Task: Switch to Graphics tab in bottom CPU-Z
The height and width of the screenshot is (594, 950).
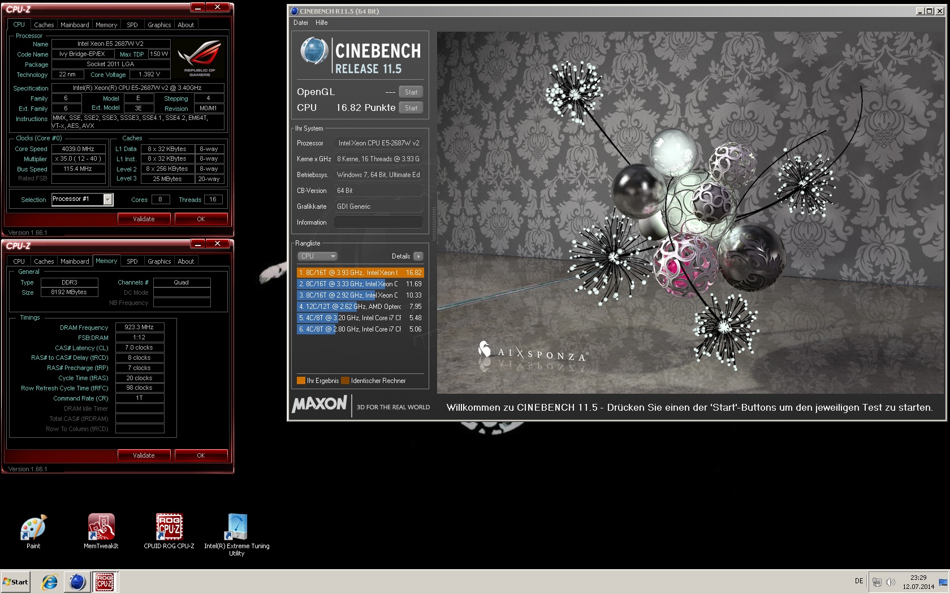Action: [159, 261]
